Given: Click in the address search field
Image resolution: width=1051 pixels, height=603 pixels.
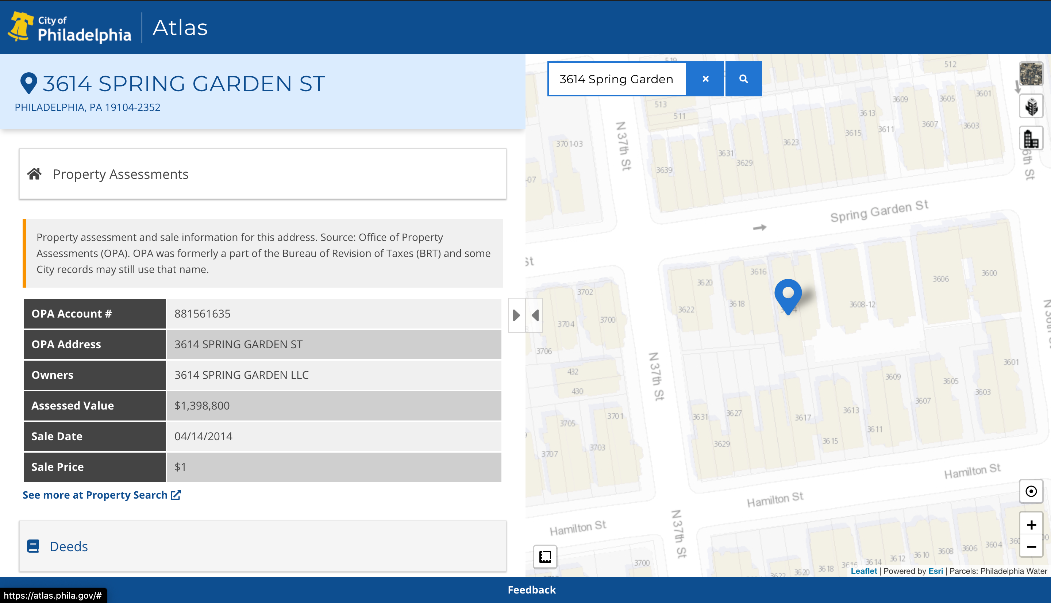Looking at the screenshot, I should [616, 79].
